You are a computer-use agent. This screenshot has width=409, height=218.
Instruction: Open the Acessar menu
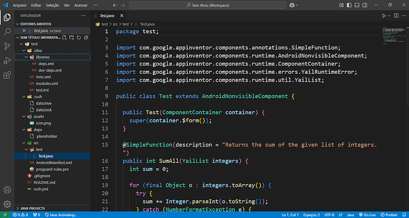(x=81, y=5)
